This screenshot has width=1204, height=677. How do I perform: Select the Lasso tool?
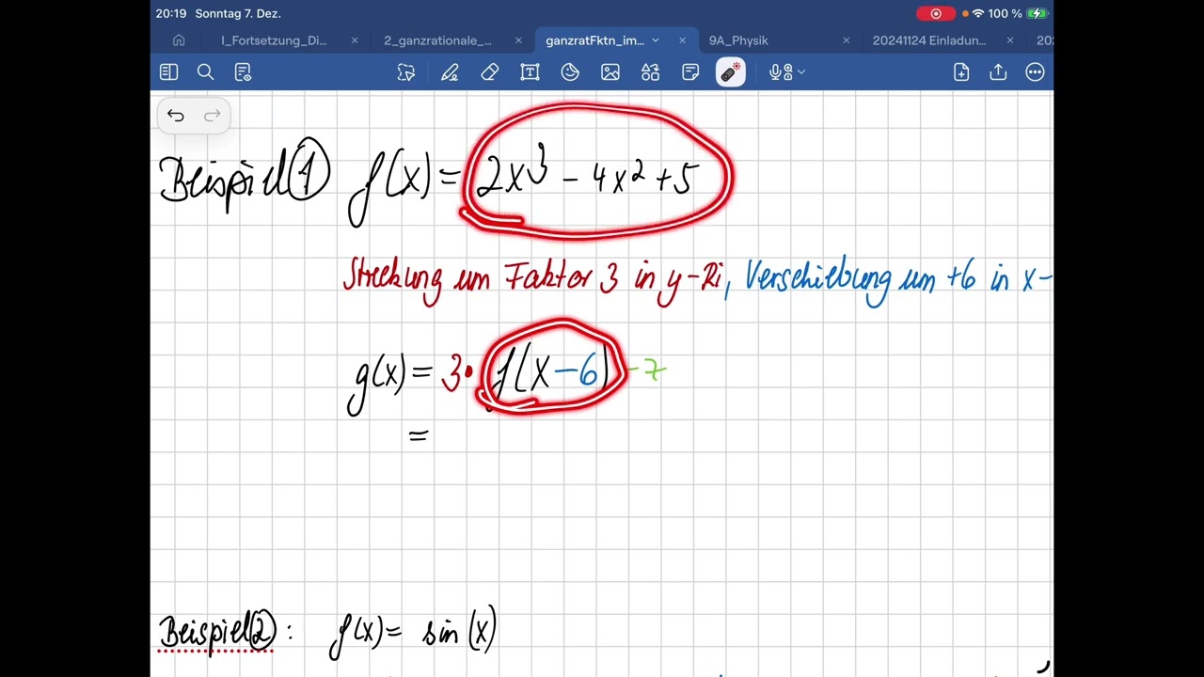[x=406, y=72]
